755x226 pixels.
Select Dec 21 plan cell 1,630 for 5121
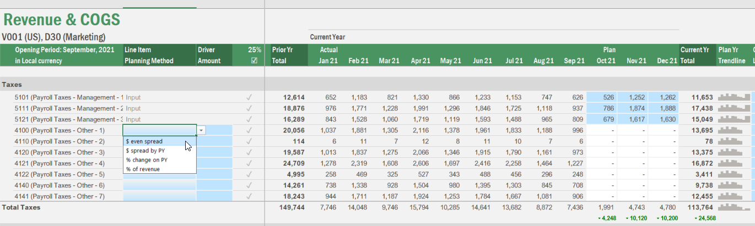[663, 119]
